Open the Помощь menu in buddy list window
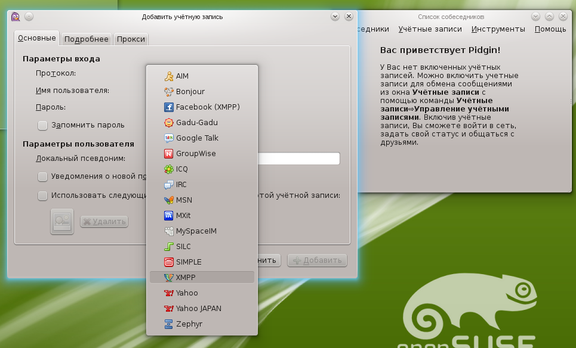Screen dimensions: 576x348 click(x=550, y=29)
